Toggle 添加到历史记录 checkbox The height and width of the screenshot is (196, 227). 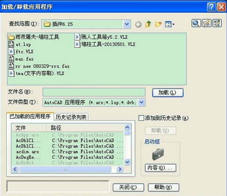click(141, 118)
